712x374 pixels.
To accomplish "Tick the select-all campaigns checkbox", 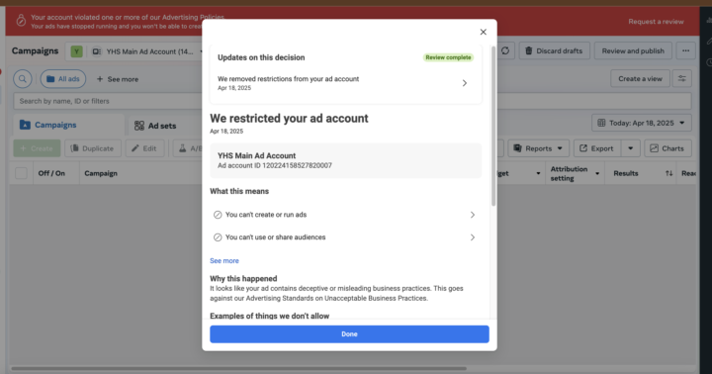I will 21,173.
